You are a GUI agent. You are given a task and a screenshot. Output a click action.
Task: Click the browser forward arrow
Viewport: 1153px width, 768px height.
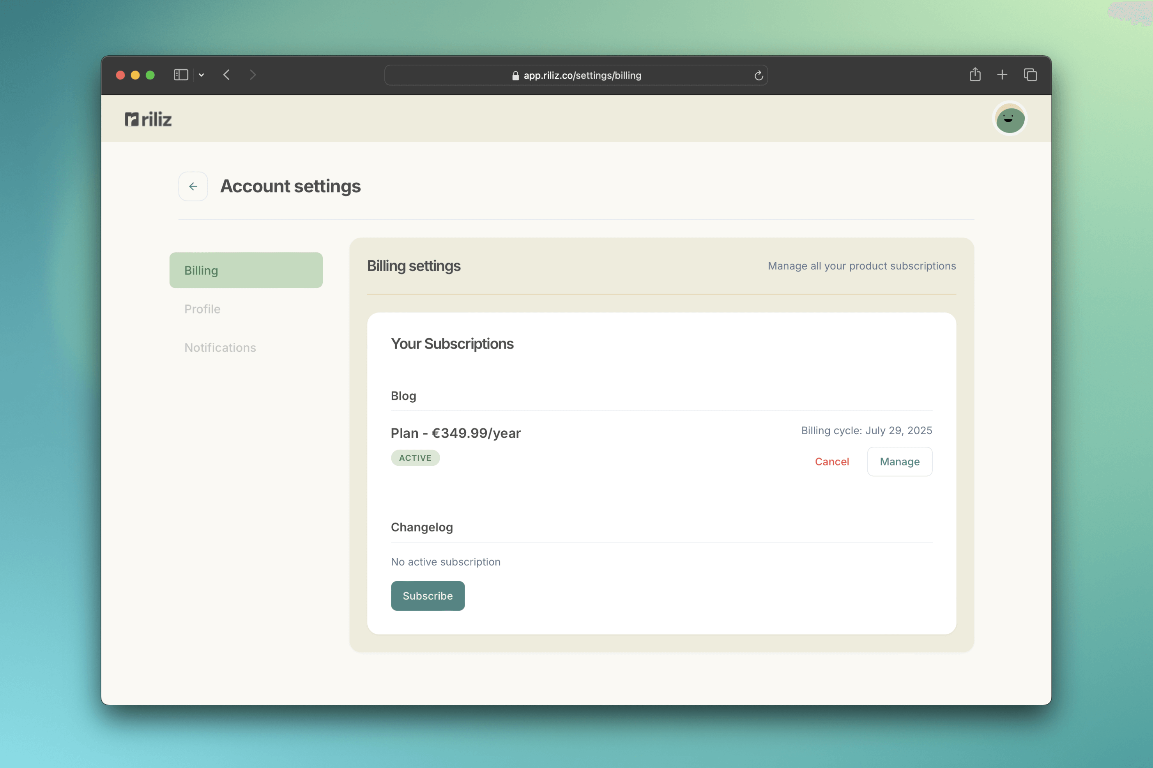pyautogui.click(x=253, y=75)
